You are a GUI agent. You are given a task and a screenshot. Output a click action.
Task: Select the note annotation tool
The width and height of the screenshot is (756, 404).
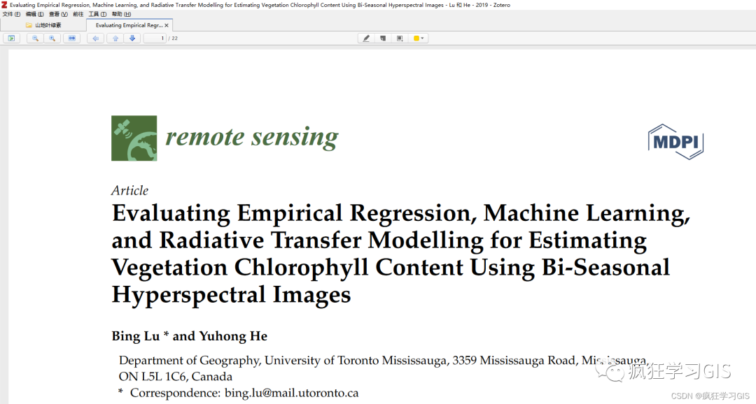[x=383, y=38]
